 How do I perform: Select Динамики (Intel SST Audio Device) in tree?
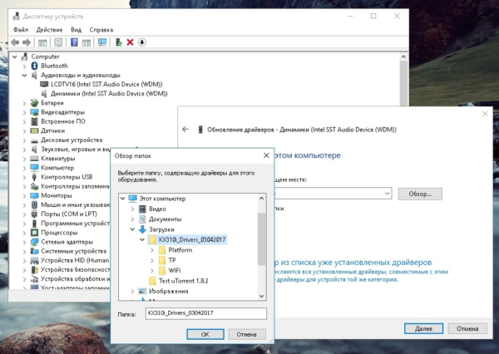pyautogui.click(x=109, y=93)
